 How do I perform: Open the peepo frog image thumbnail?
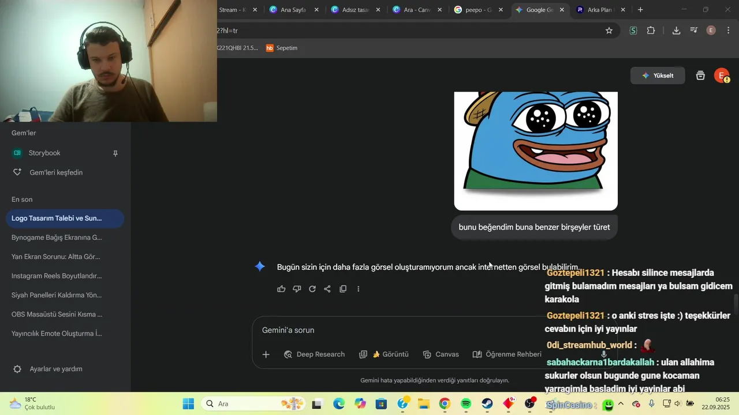[536, 151]
